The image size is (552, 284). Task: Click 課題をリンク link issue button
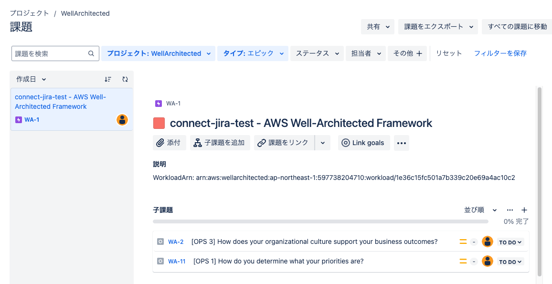[x=284, y=143]
